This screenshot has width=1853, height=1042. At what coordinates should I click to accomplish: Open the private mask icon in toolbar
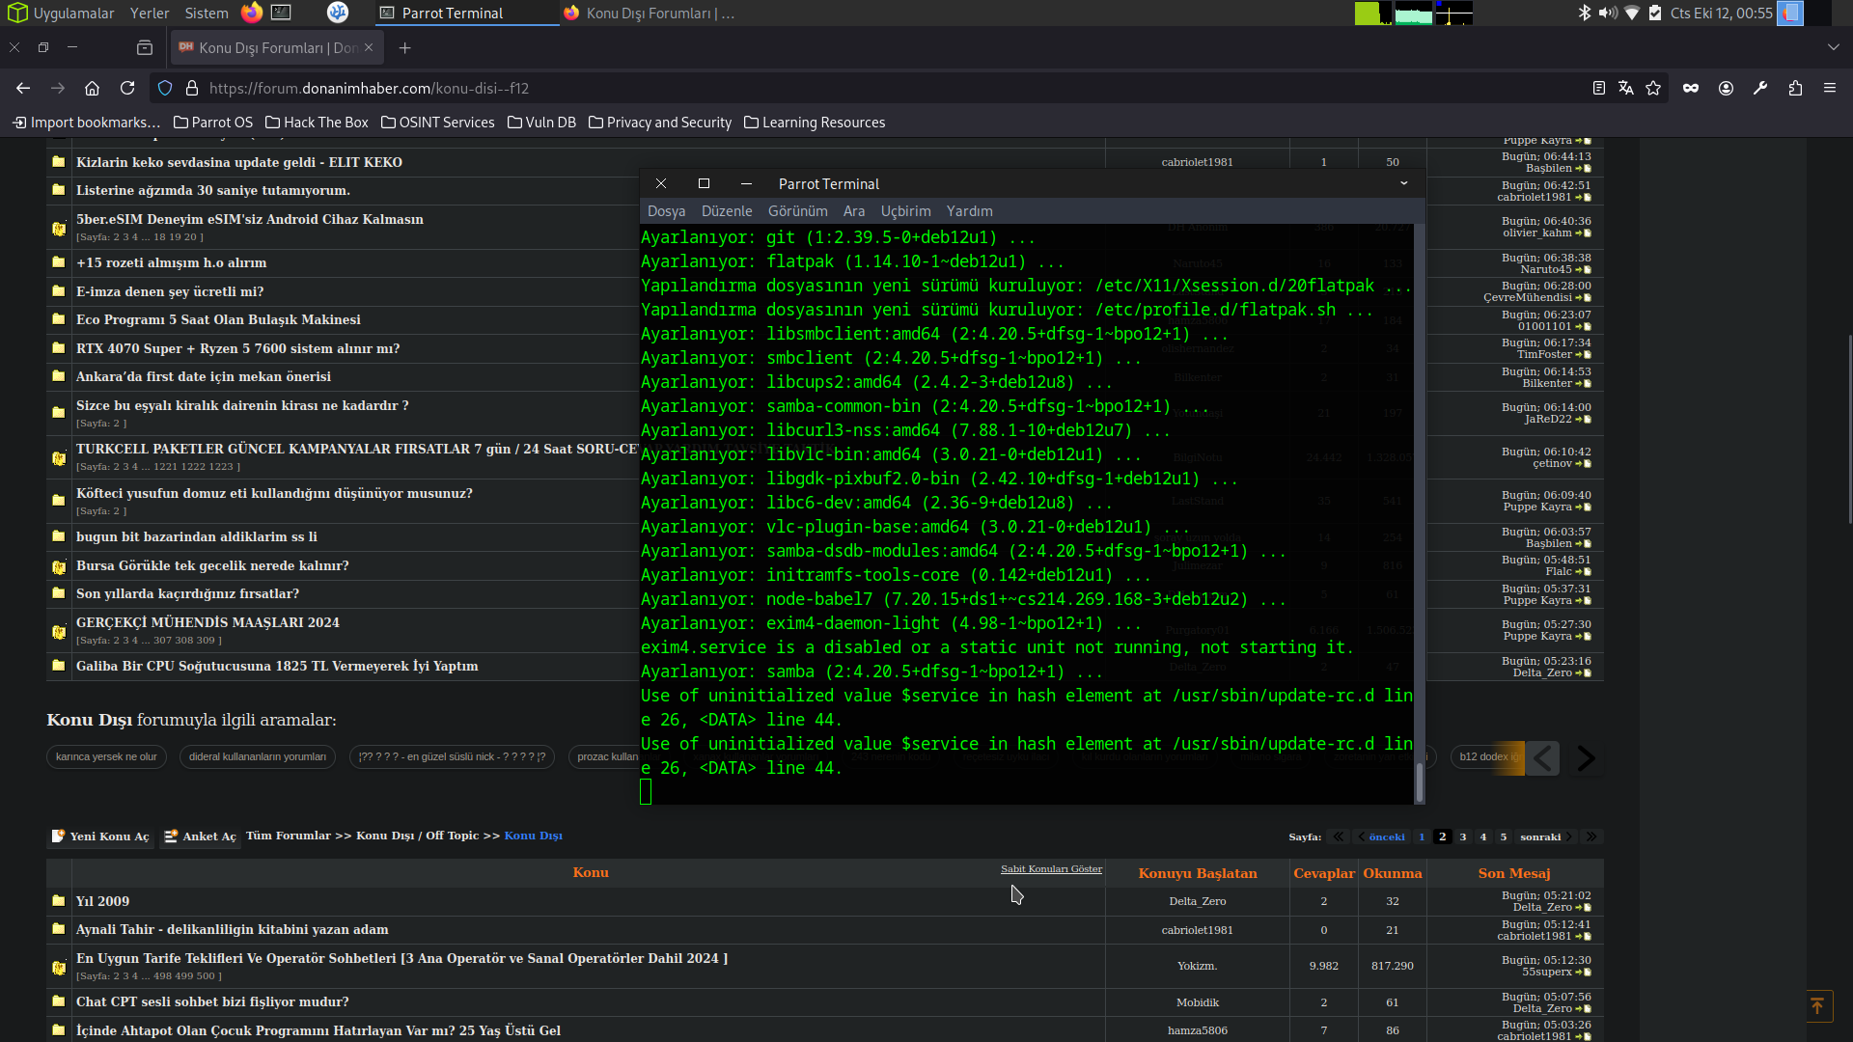point(1691,88)
